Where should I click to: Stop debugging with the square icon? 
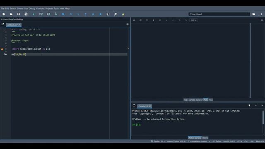click(x=101, y=14)
